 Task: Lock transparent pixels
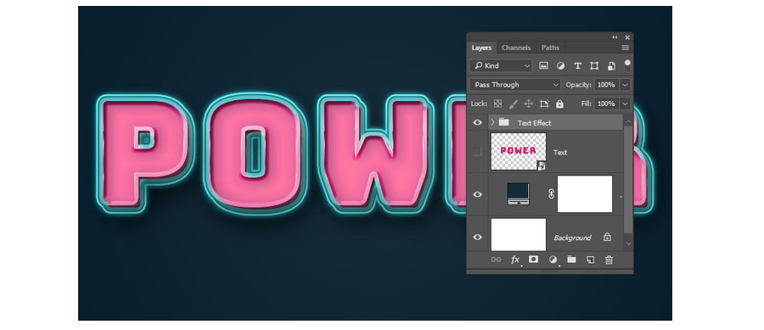click(x=497, y=103)
